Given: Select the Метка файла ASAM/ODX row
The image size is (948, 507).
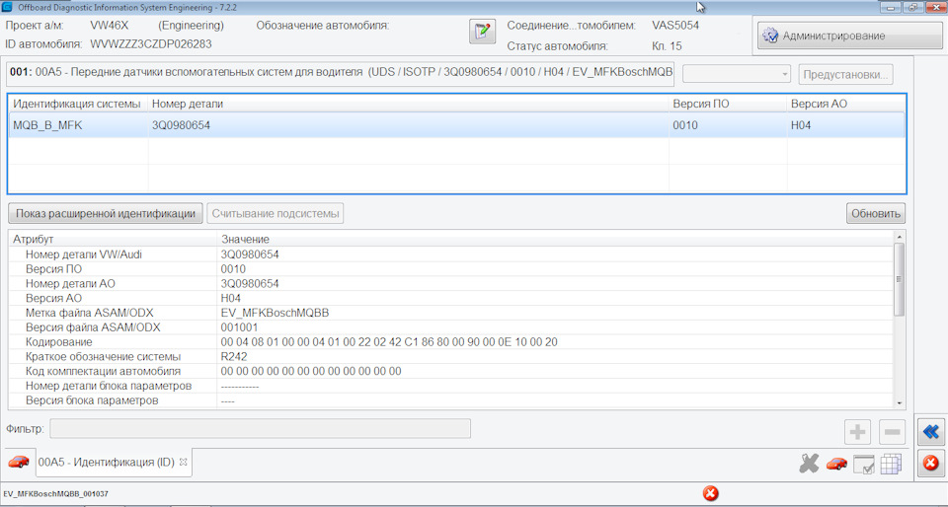Looking at the screenshot, I should click(x=451, y=313).
